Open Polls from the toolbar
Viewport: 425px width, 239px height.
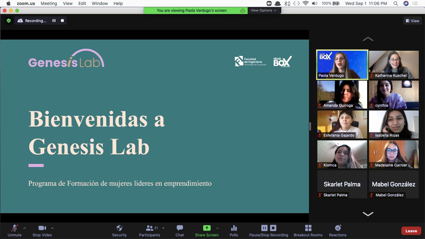tap(234, 231)
